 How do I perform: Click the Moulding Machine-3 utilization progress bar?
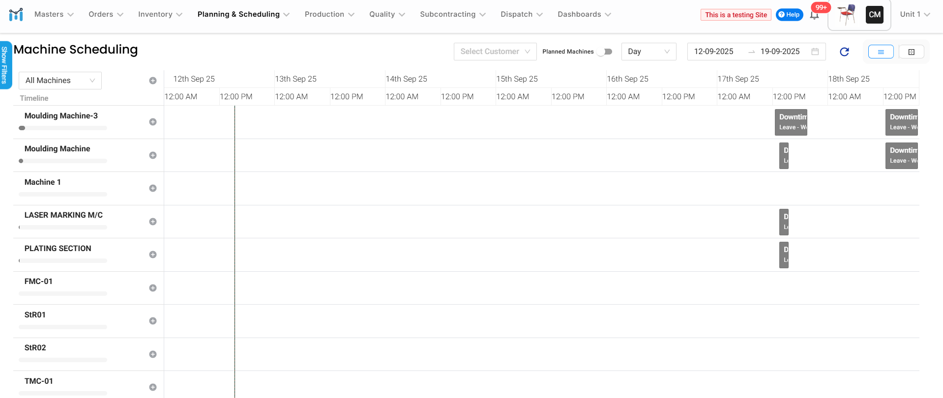[x=63, y=128]
